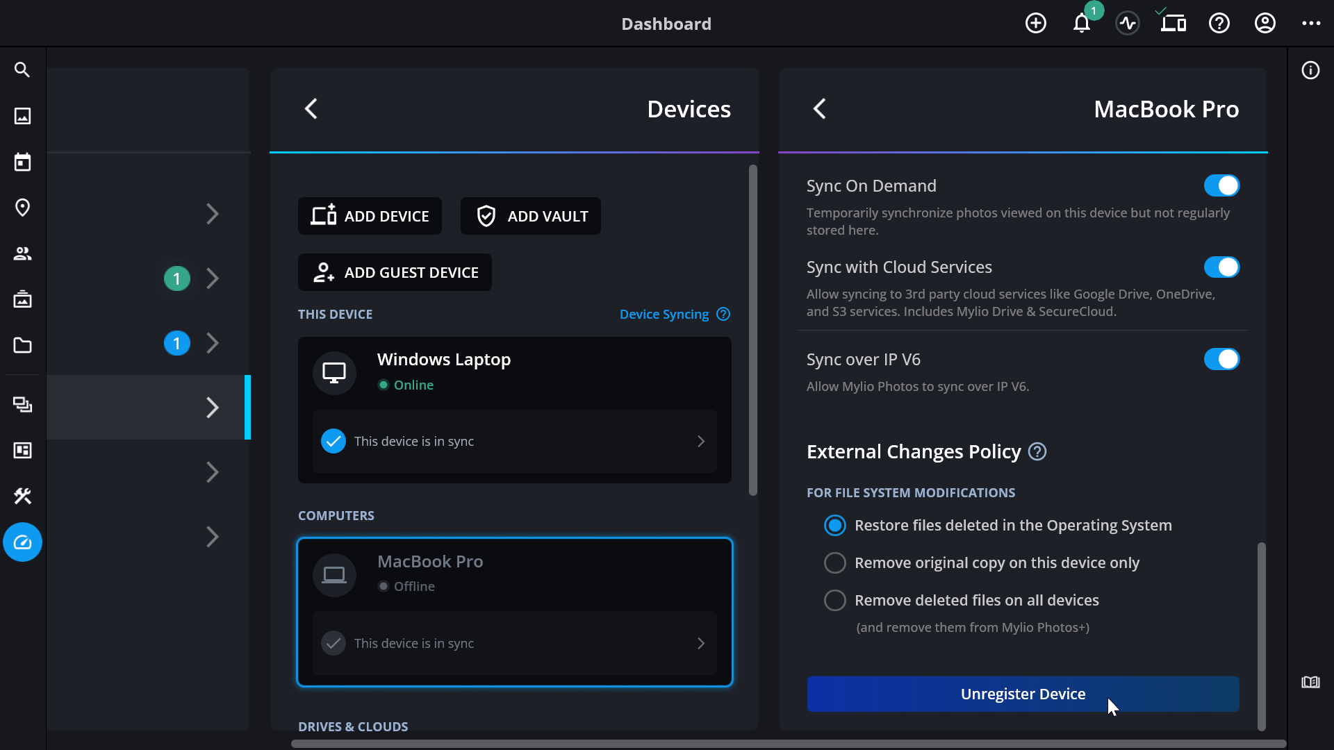Image resolution: width=1334 pixels, height=750 pixels.
Task: Turn off Sync with Cloud Services
Action: pos(1221,267)
